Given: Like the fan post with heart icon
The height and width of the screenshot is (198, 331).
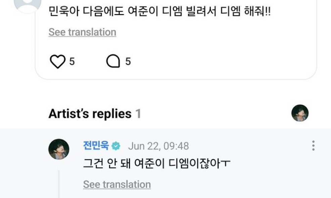Looking at the screenshot, I should pyautogui.click(x=57, y=62).
